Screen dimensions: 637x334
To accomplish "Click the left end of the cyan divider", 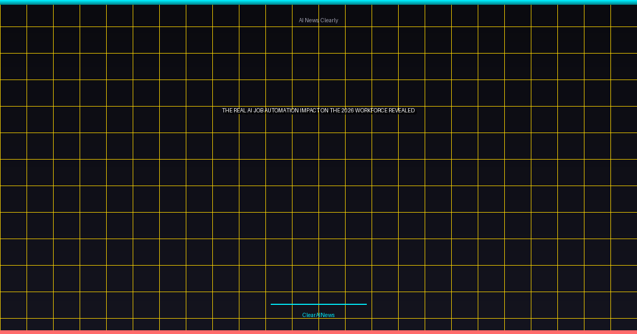I will click(x=272, y=304).
